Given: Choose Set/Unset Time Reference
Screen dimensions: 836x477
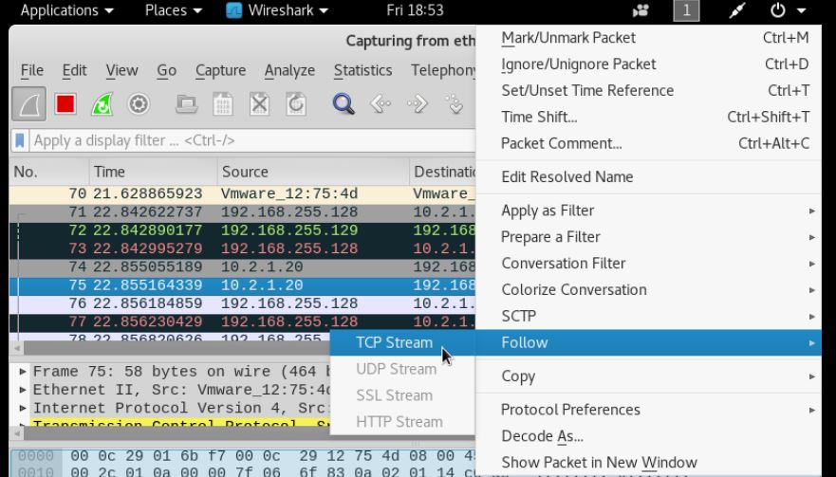Looking at the screenshot, I should tap(648, 91).
